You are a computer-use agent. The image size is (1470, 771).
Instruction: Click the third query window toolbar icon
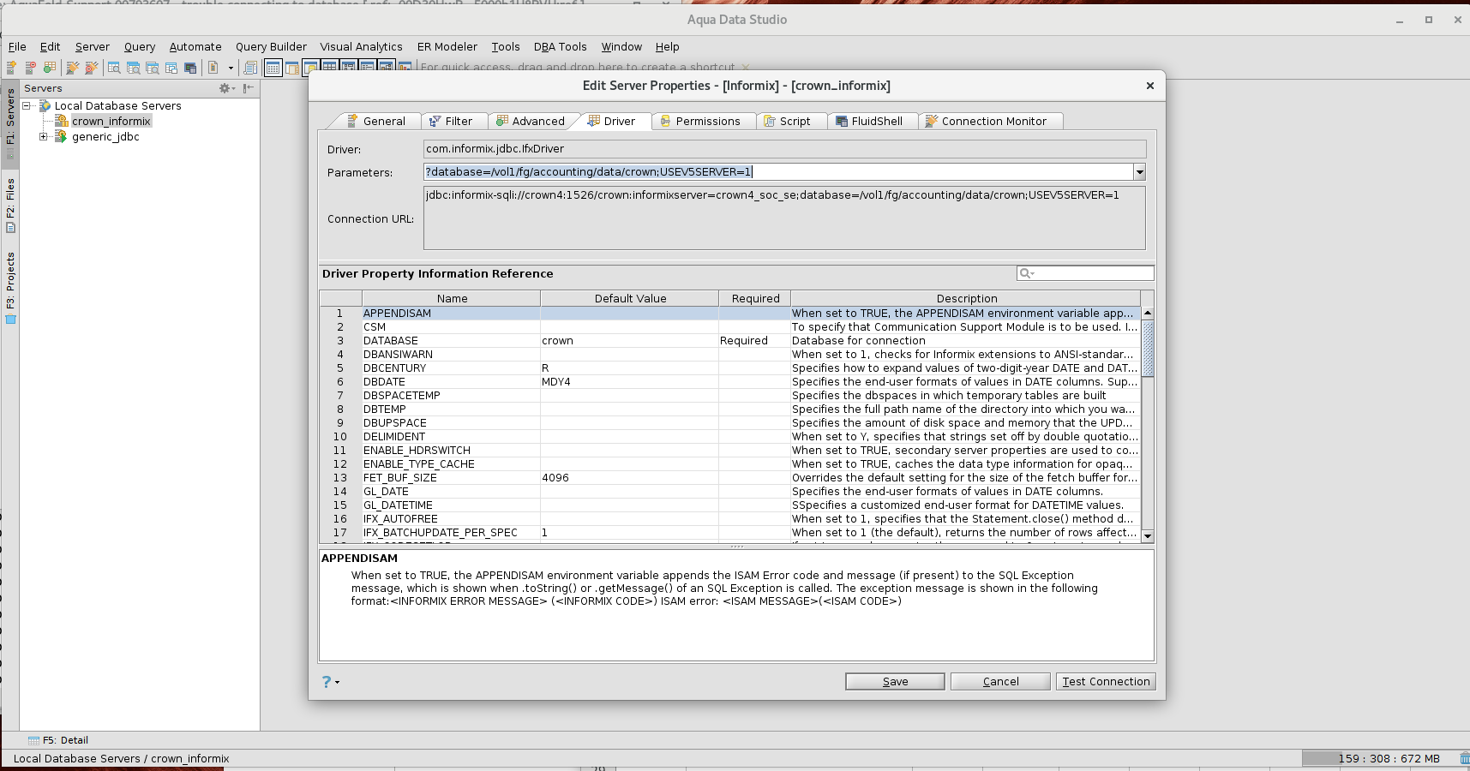(x=153, y=68)
